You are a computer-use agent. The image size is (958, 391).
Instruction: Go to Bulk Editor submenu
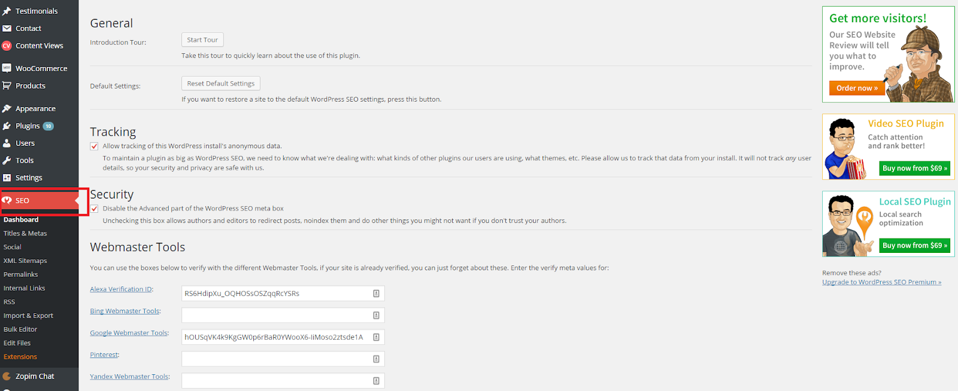click(x=20, y=329)
